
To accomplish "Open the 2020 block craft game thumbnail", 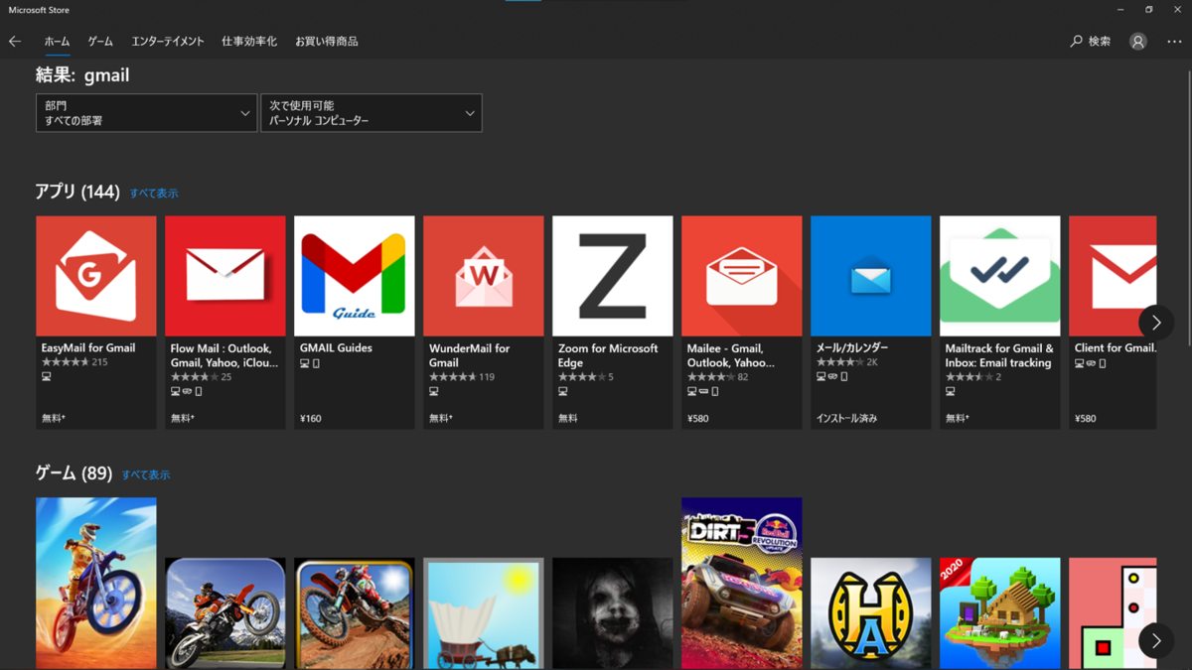I will [x=1000, y=613].
